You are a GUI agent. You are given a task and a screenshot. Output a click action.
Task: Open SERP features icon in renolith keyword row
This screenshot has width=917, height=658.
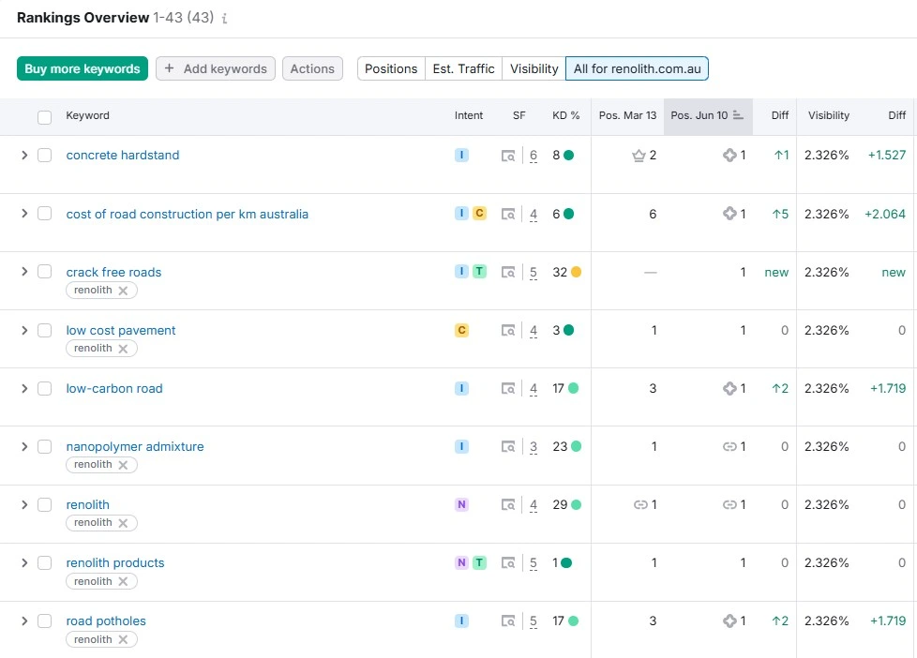tap(508, 505)
